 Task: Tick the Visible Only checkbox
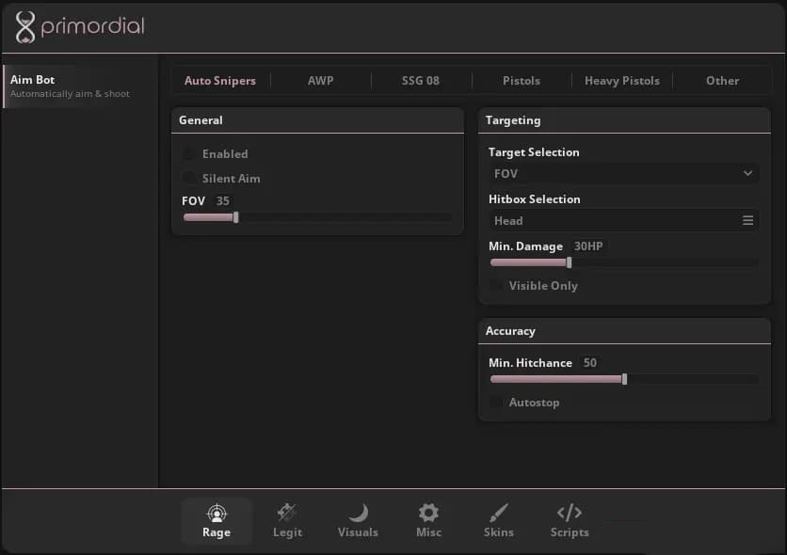[x=496, y=285]
